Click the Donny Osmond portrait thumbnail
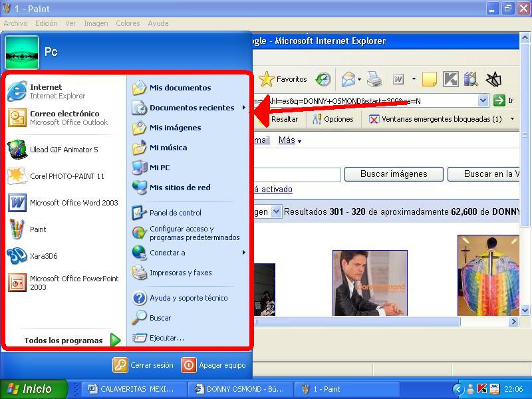This screenshot has width=532, height=399. [x=370, y=283]
